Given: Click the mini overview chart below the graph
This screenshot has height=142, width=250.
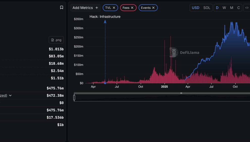Looking at the screenshot, I should [x=161, y=98].
